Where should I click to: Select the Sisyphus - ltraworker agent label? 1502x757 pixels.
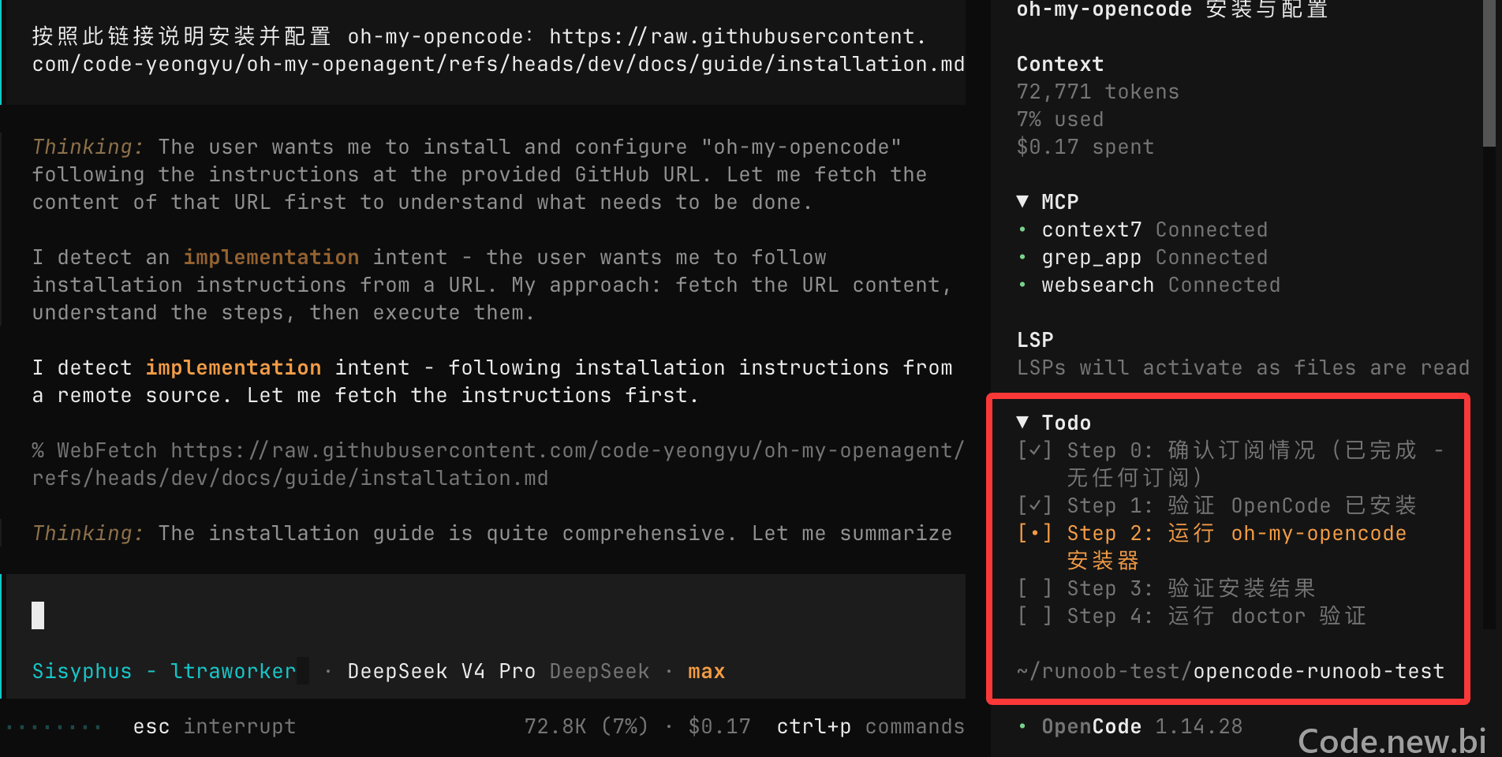(164, 671)
